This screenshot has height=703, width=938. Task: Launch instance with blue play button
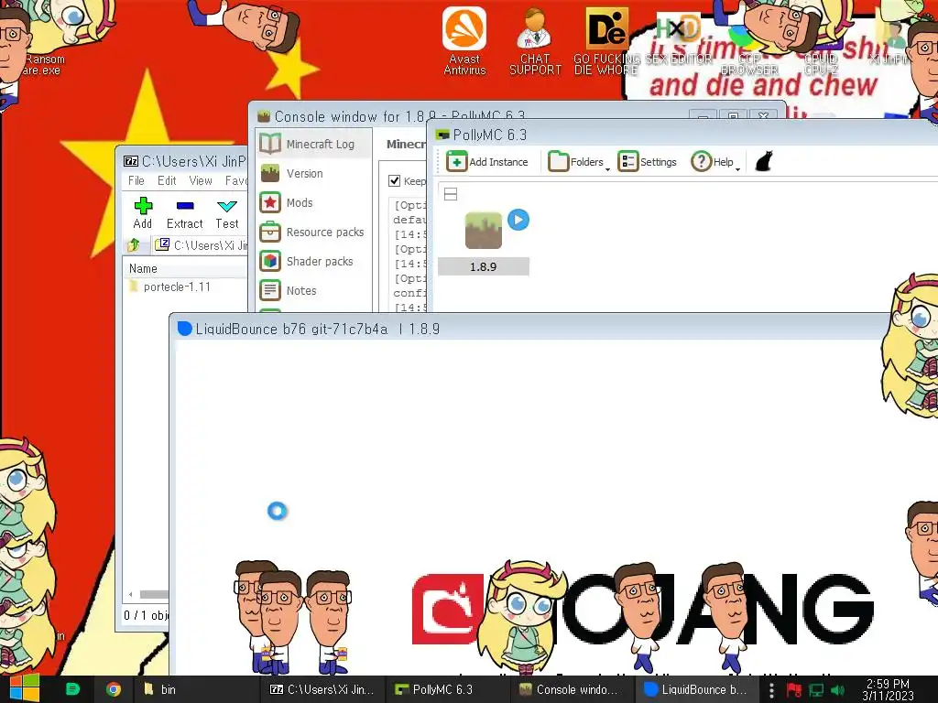coord(518,220)
